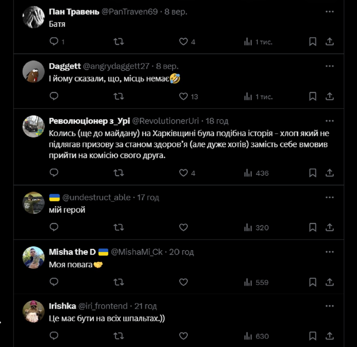This screenshot has height=347, width=357.
Task: Open more menu on Irishka's tweet
Action: (x=329, y=306)
